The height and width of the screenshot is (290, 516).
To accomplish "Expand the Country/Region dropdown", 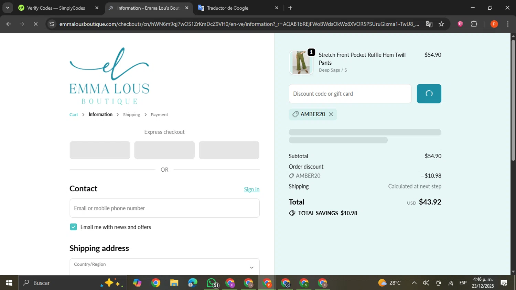I will 164,267.
